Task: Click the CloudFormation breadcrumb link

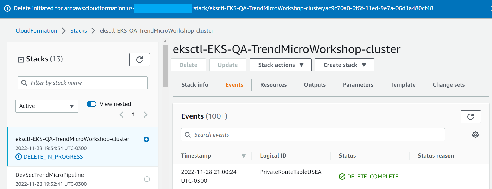Action: (36, 31)
